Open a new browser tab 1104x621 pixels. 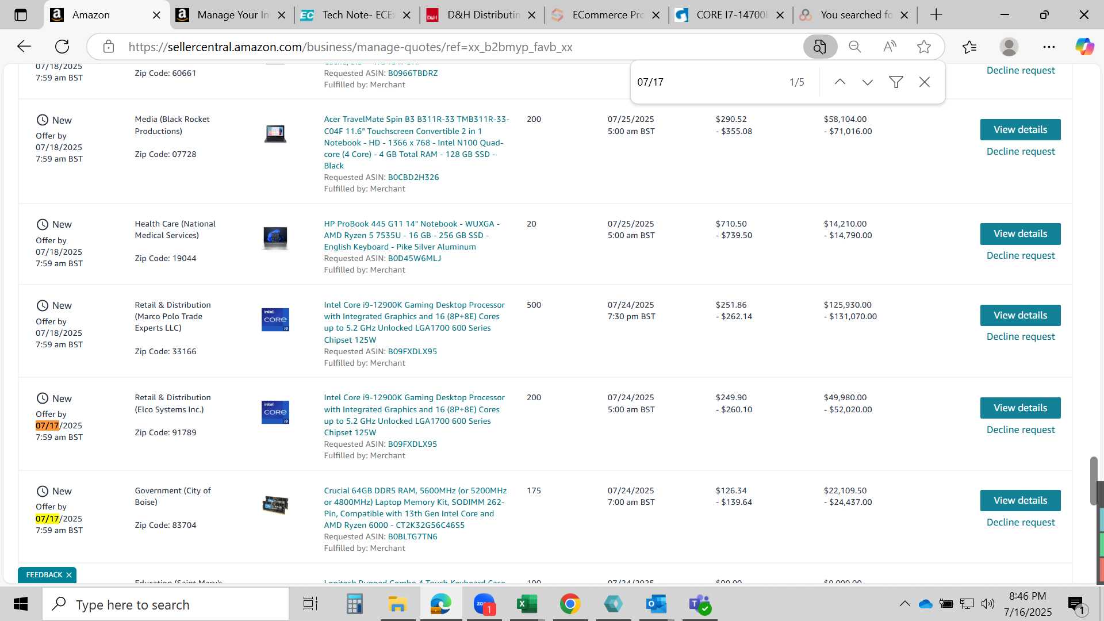[x=936, y=15]
